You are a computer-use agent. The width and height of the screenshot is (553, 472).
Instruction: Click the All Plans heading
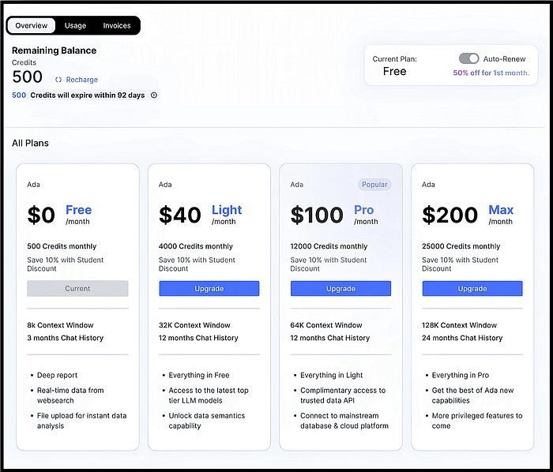click(x=30, y=143)
